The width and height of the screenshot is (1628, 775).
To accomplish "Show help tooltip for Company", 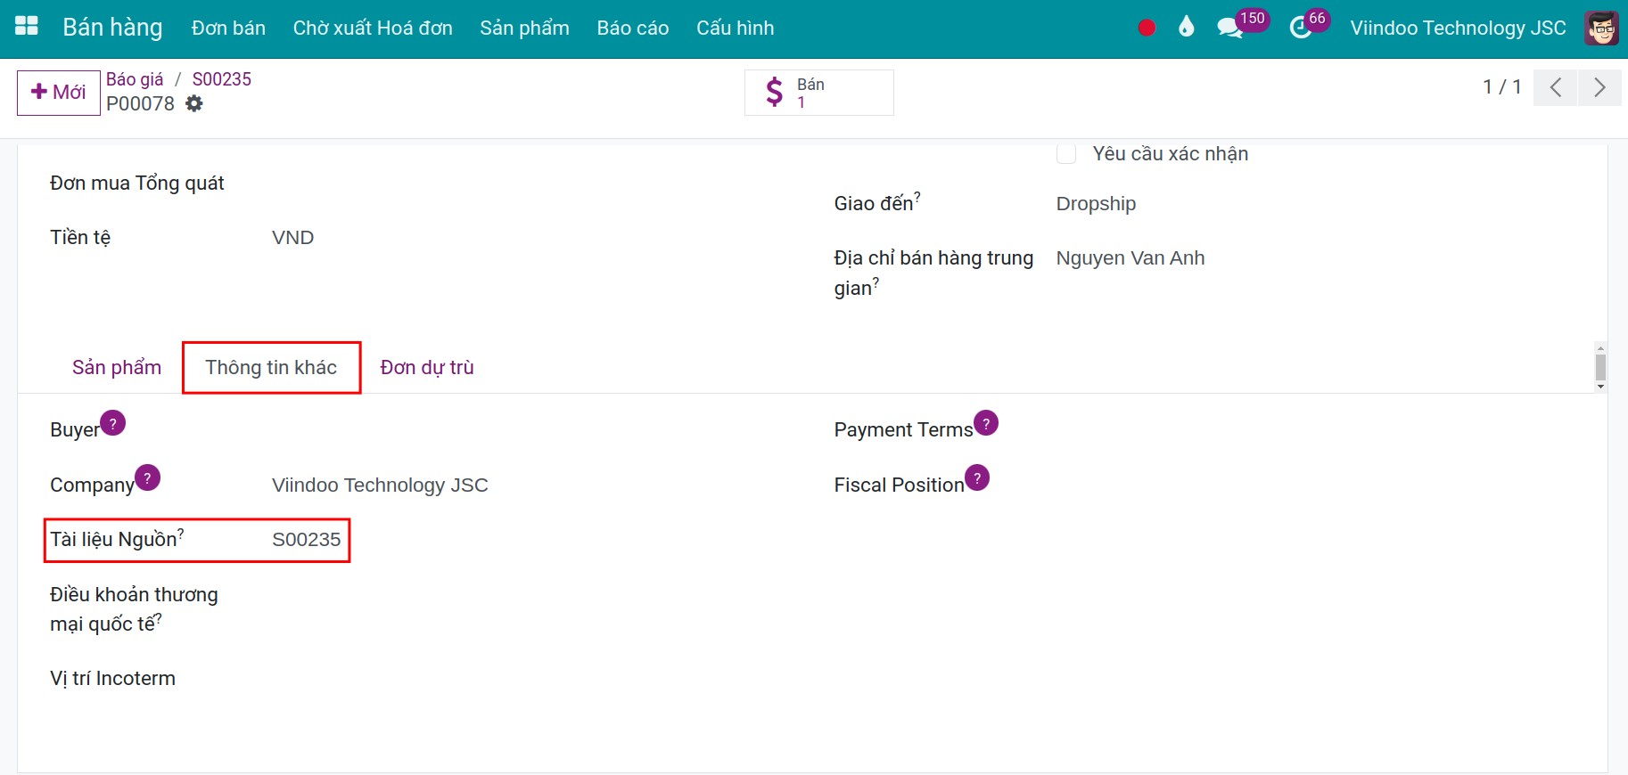I will pyautogui.click(x=147, y=478).
